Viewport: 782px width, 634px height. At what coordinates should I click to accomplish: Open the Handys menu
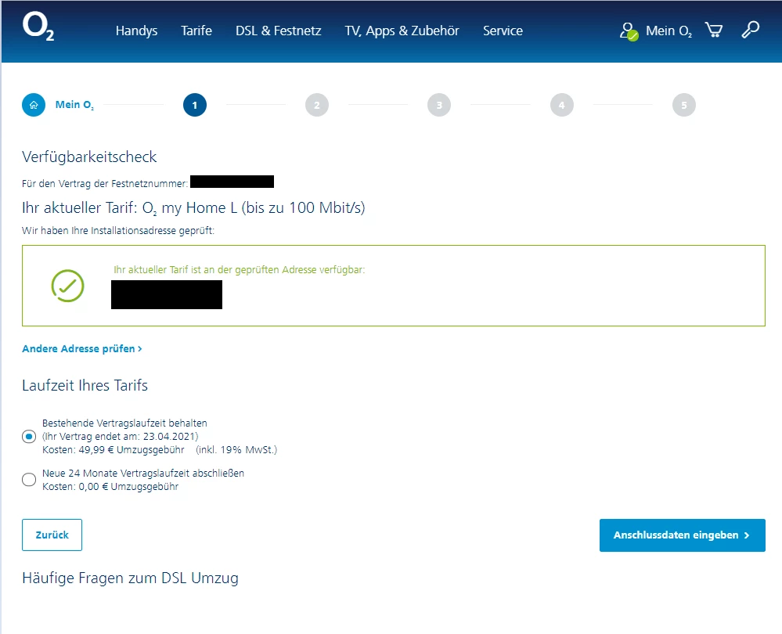[136, 31]
